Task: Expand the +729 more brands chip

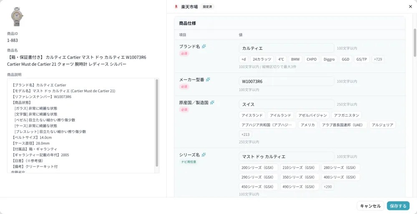Action: pos(378,59)
